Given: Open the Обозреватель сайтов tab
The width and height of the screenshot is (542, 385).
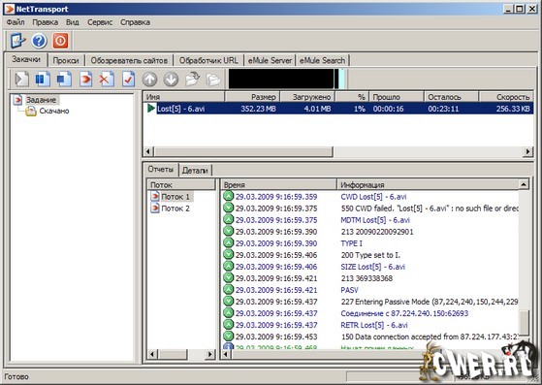Looking at the screenshot, I should point(129,60).
